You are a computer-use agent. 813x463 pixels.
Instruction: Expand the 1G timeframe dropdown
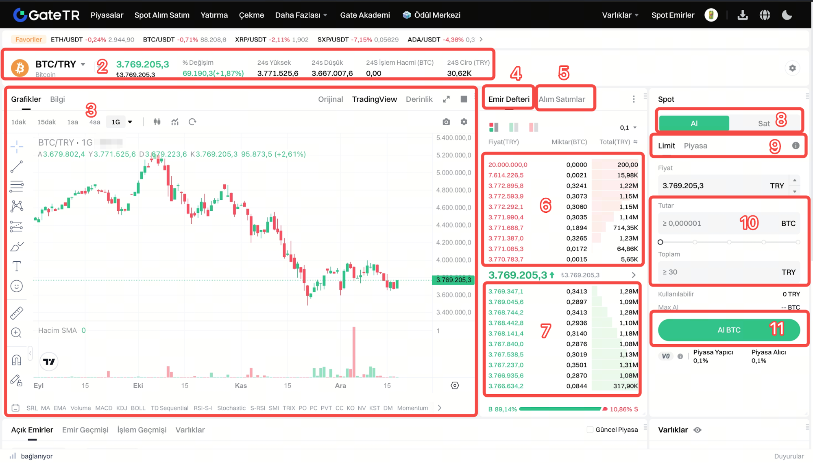130,122
